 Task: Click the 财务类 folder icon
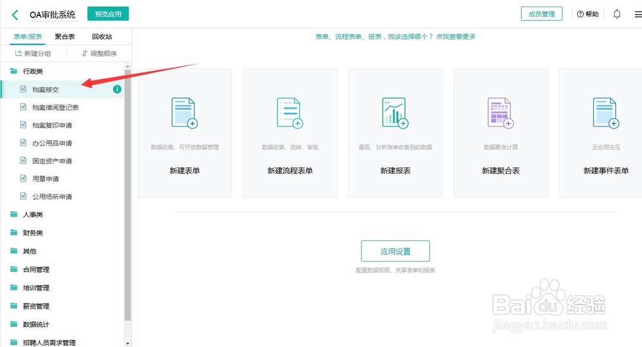[x=14, y=233]
